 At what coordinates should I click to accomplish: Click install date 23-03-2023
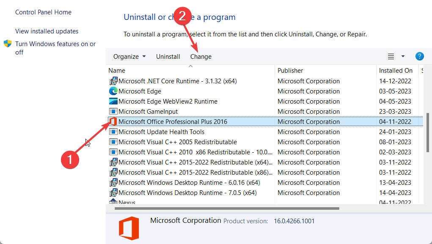(x=395, y=112)
